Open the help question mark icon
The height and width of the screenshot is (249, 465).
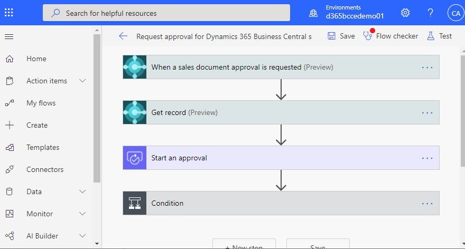point(430,13)
